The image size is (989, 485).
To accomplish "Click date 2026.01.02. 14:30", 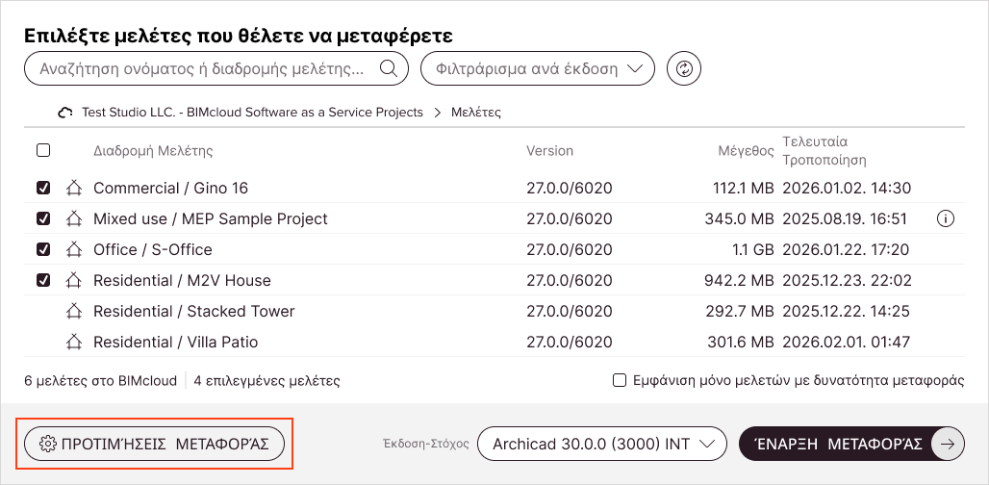I will [x=847, y=188].
